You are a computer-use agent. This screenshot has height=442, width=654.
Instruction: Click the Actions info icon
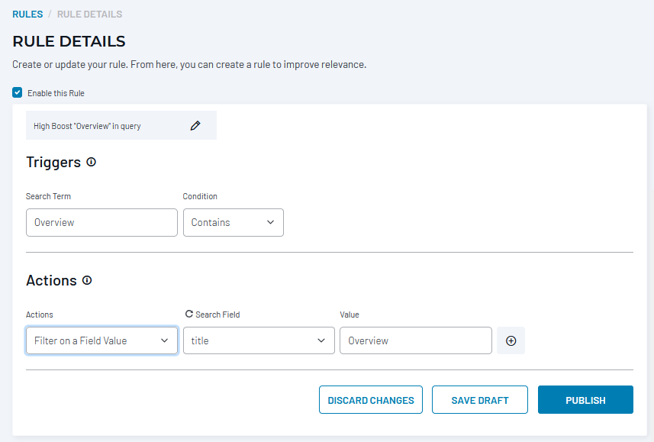point(87,280)
